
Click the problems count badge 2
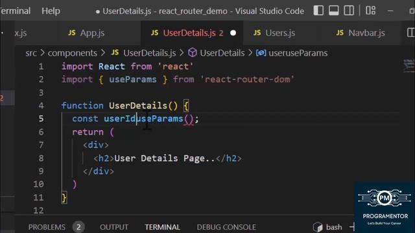(x=78, y=227)
